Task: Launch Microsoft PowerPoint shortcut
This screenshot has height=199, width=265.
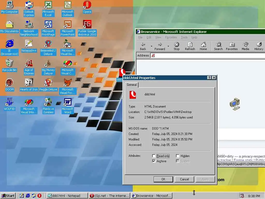Action: (68, 28)
